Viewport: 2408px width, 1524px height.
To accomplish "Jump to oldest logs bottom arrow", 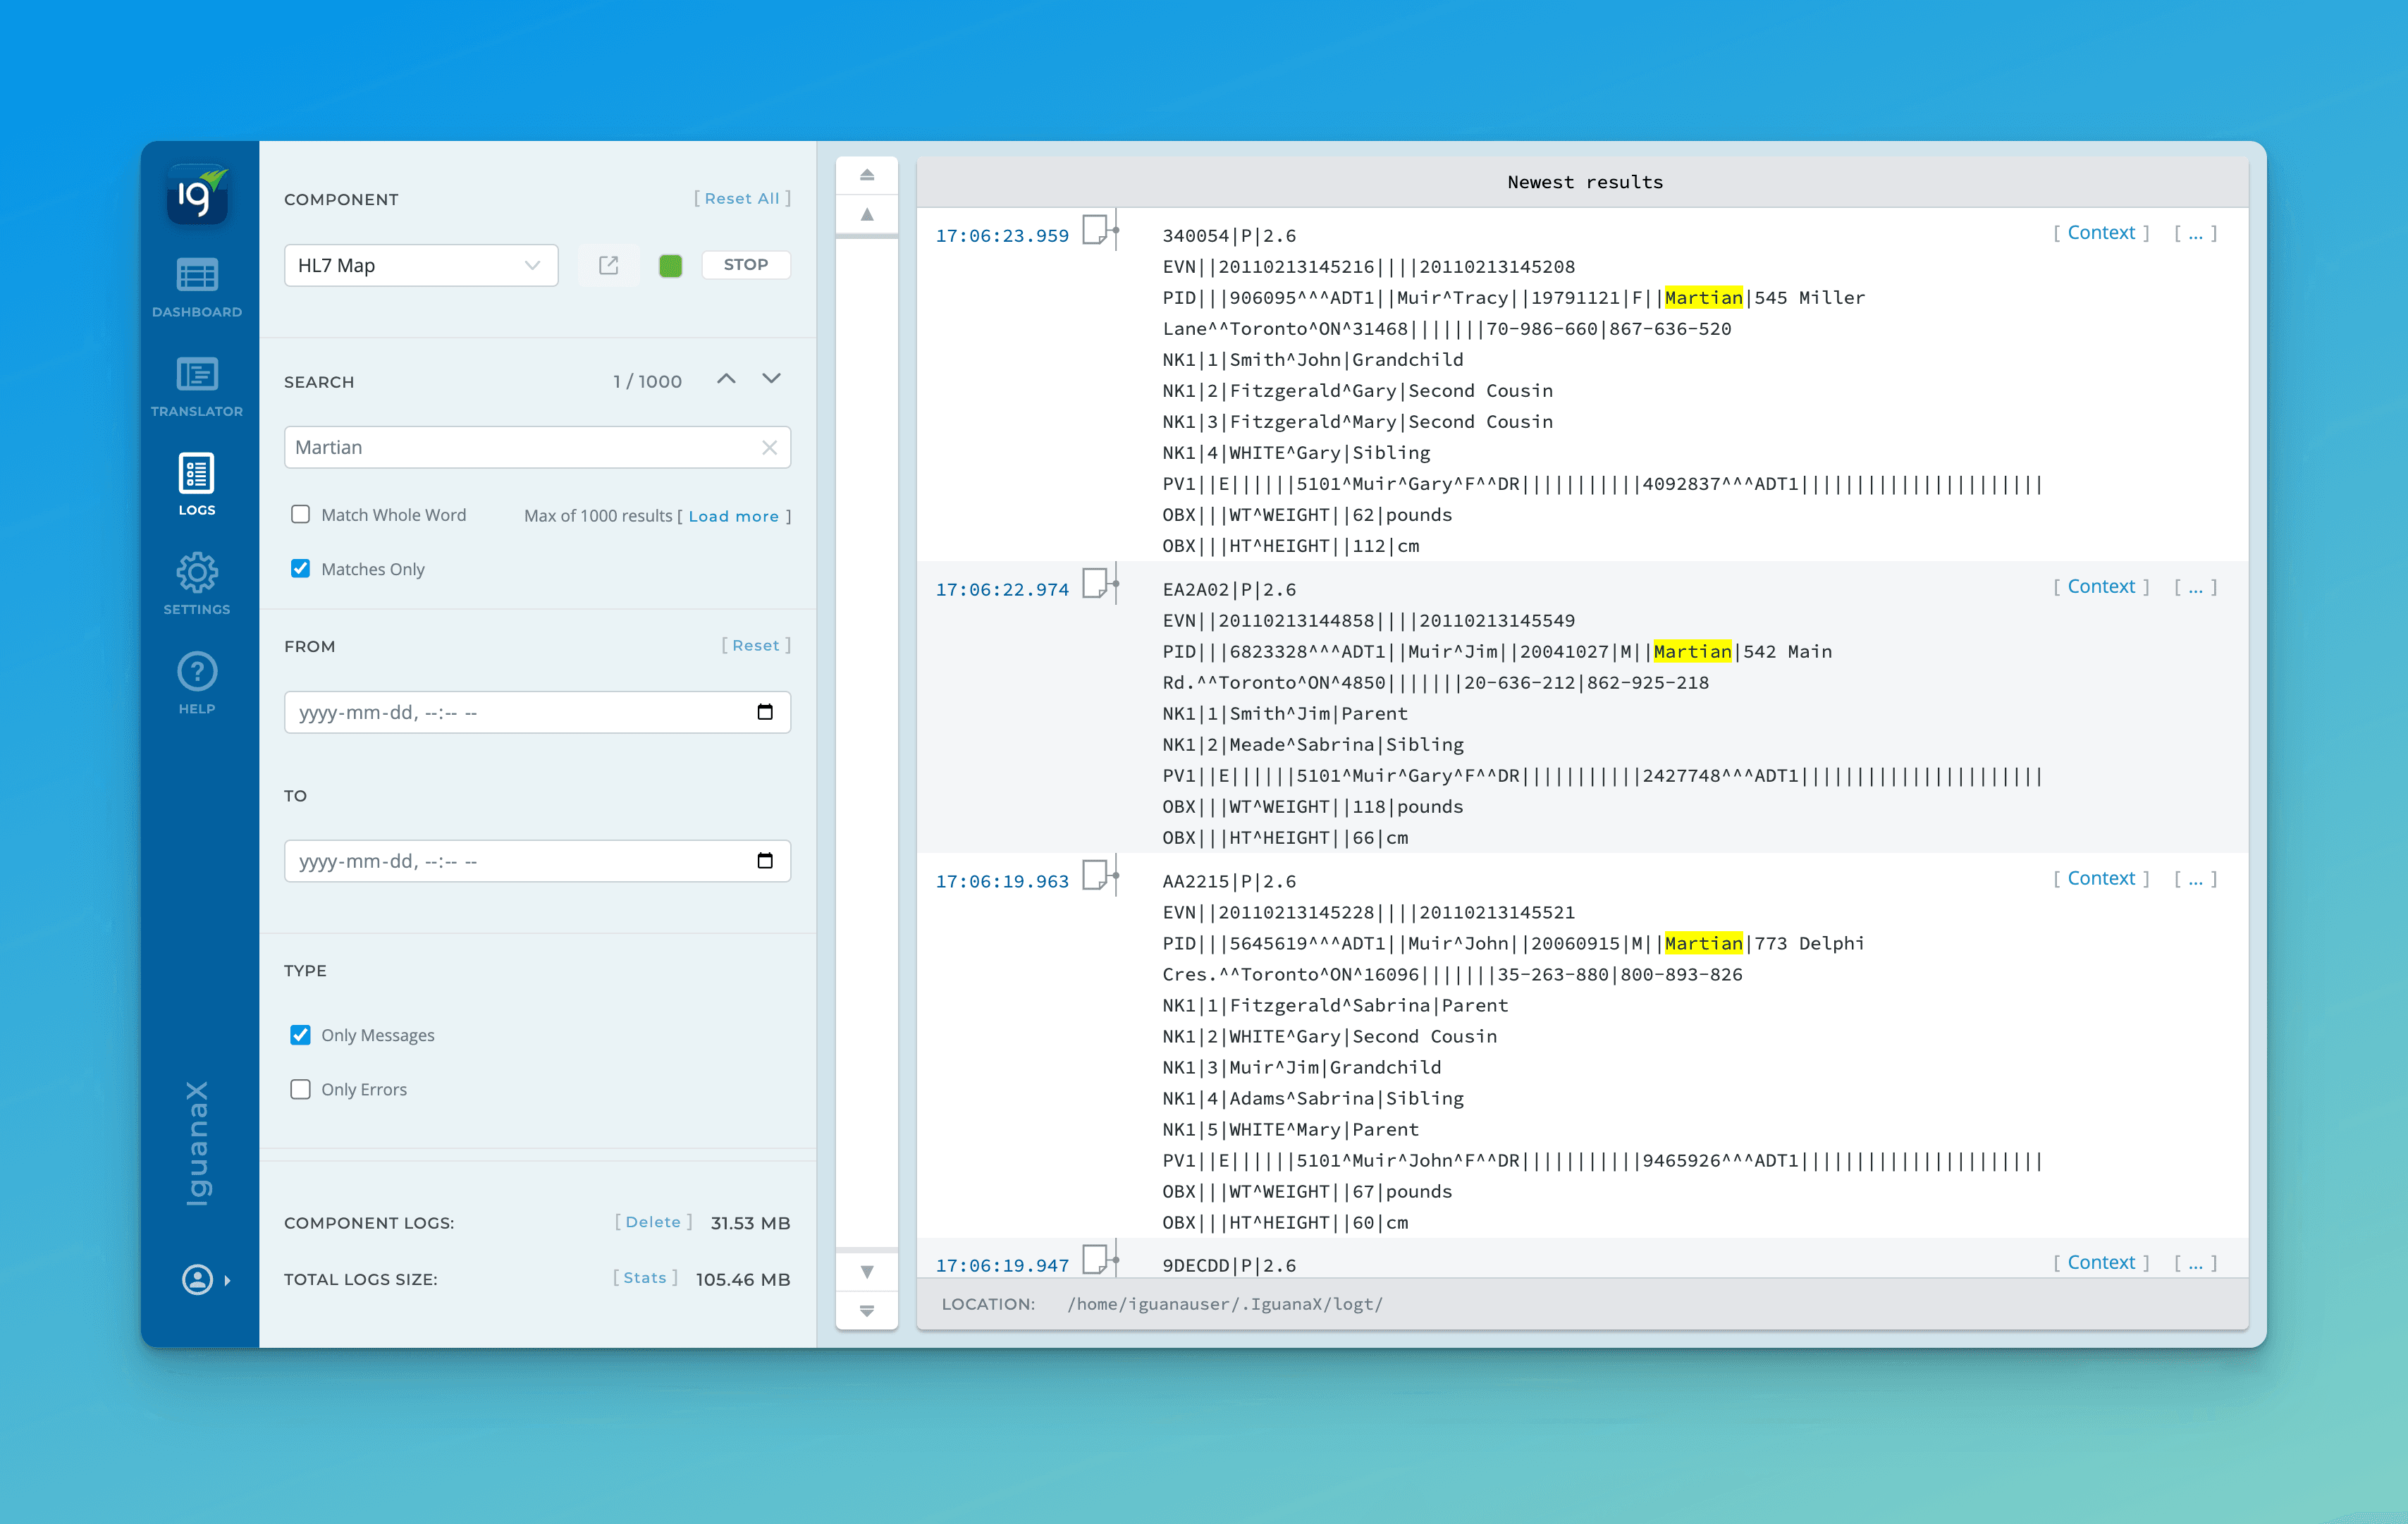I will click(867, 1311).
